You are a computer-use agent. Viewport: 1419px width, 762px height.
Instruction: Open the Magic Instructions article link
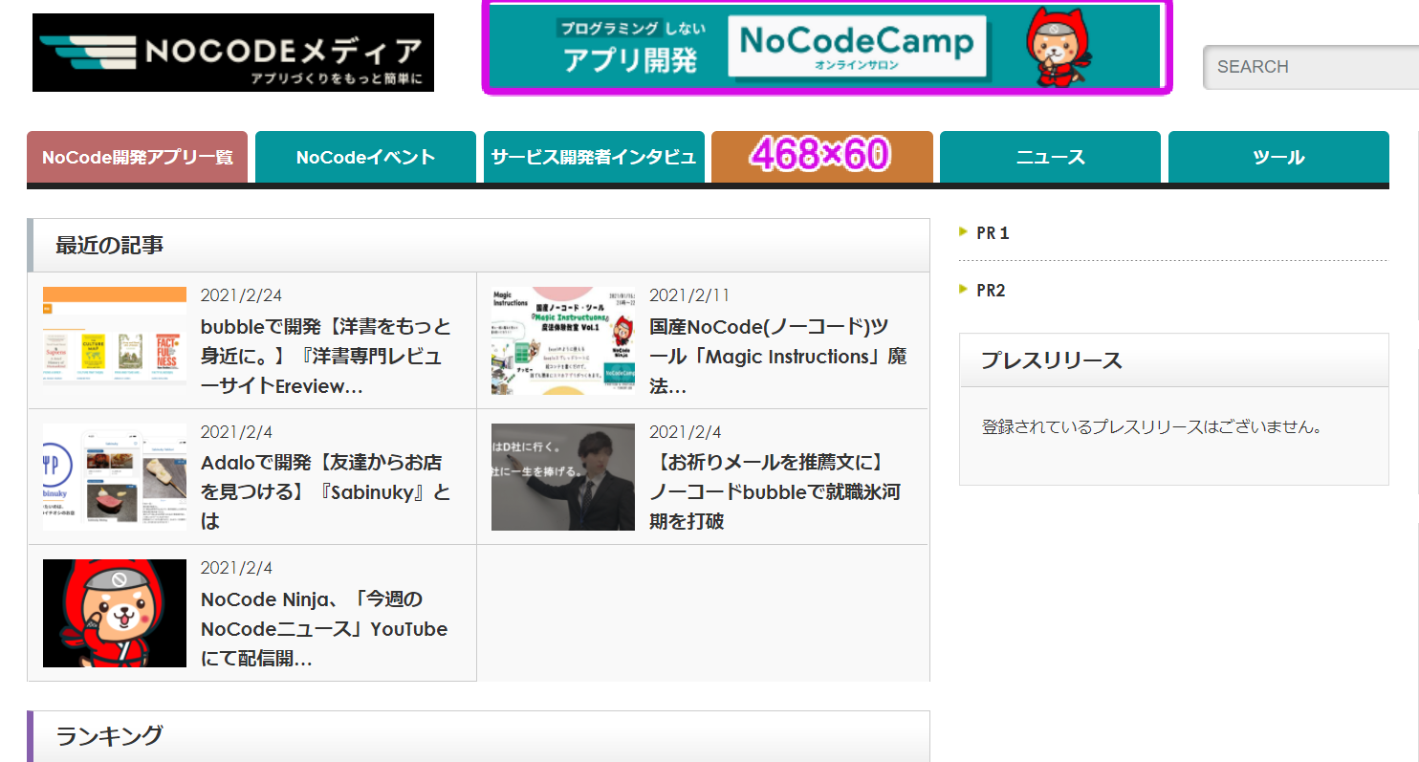coord(777,357)
